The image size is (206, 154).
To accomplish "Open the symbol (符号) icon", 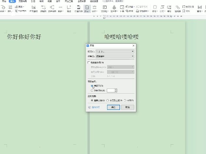I will point(155,7).
